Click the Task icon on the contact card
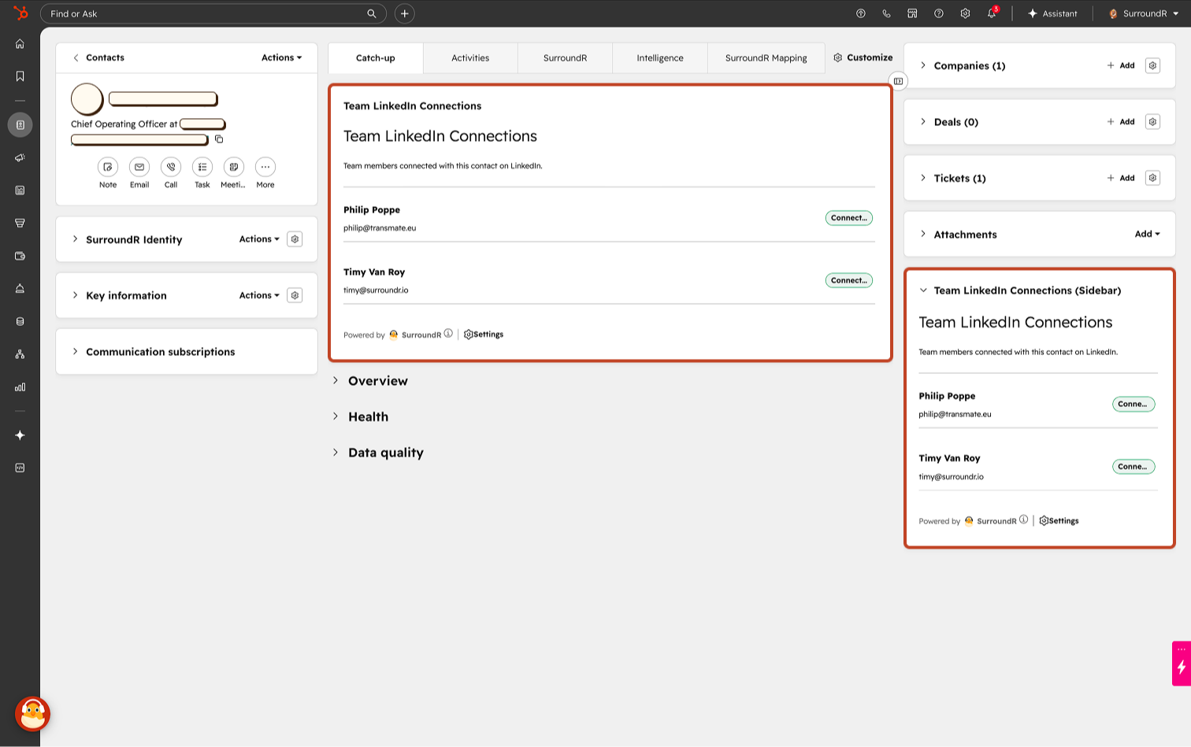The height and width of the screenshot is (747, 1191). [202, 167]
